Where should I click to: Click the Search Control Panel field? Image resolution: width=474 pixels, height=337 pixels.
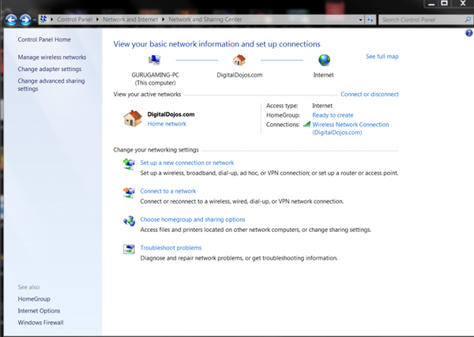pos(419,18)
